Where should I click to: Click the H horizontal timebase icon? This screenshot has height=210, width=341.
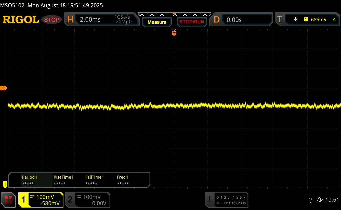[x=70, y=20]
